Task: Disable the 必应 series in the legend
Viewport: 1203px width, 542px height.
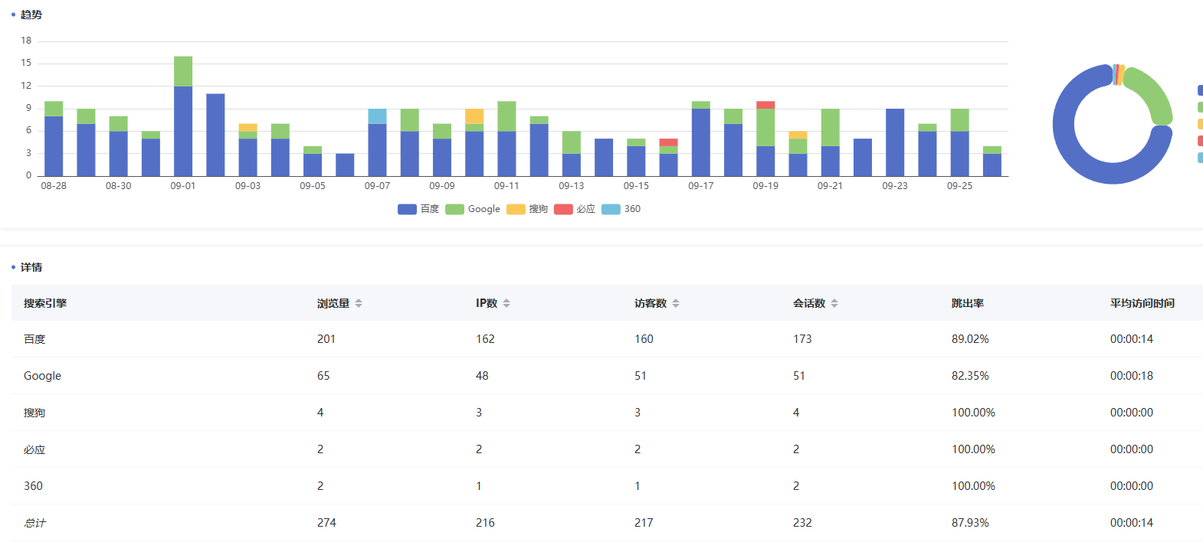Action: coord(575,209)
